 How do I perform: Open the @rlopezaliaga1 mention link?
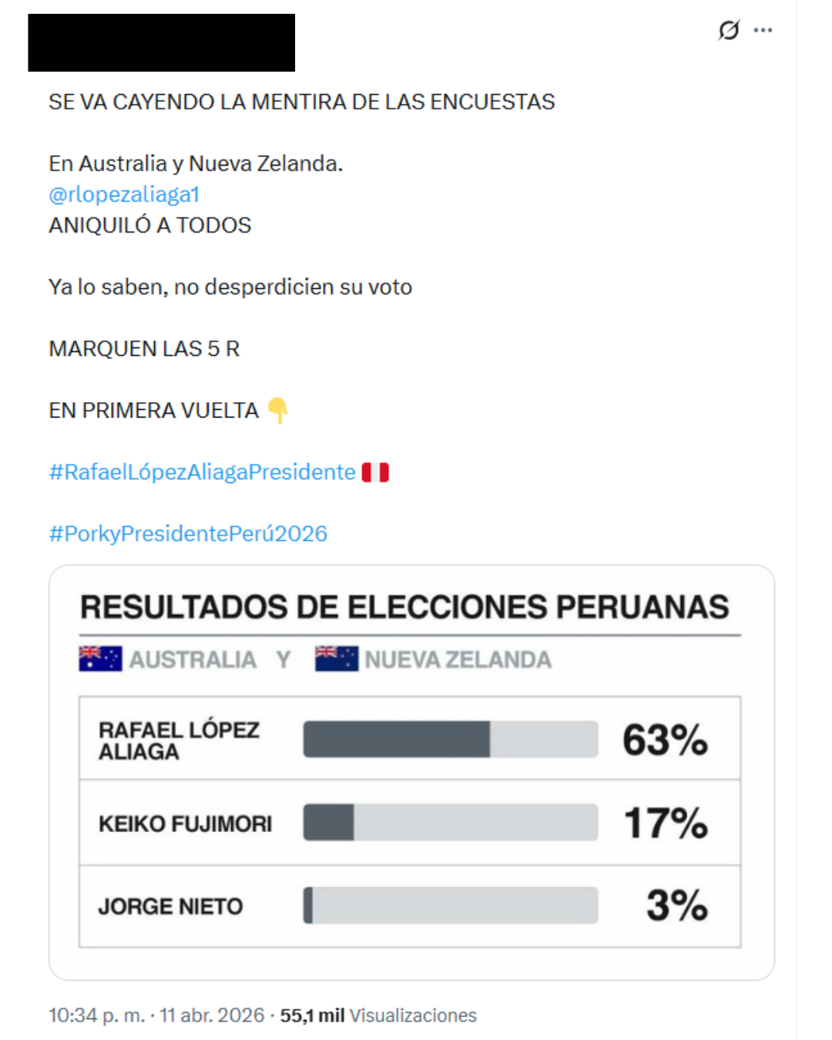(x=124, y=194)
